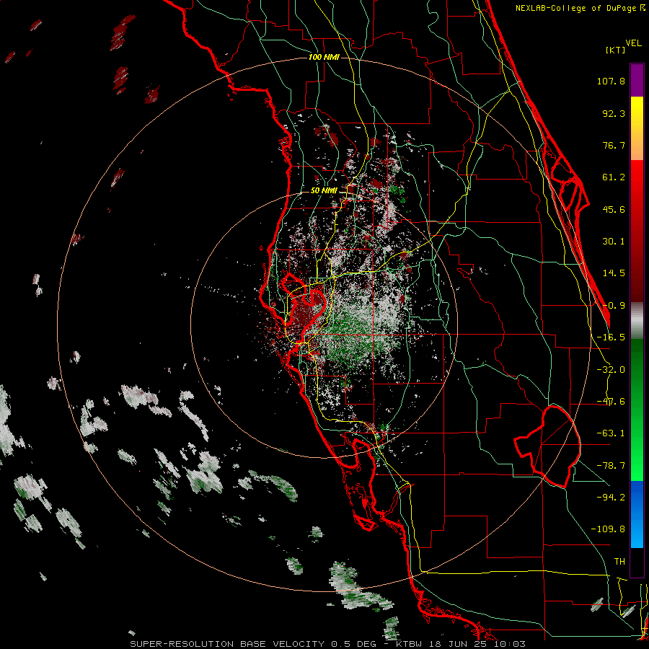Pick the yellow segment of the velocity color bar

click(637, 128)
